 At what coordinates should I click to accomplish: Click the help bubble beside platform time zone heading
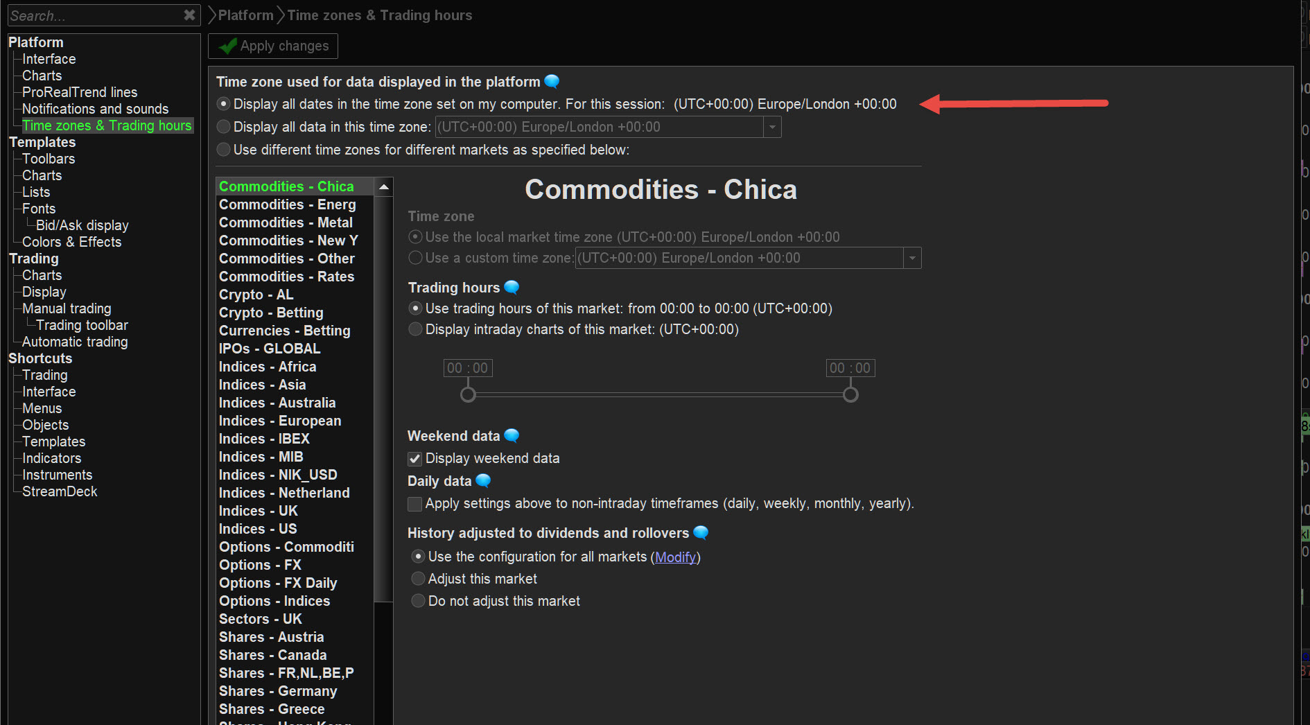pyautogui.click(x=552, y=82)
